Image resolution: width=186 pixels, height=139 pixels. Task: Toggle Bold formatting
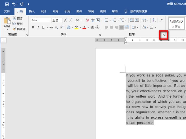coord(33,27)
